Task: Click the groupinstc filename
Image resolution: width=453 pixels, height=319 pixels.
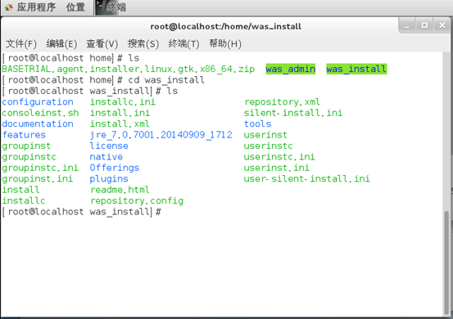Action: 29,157
